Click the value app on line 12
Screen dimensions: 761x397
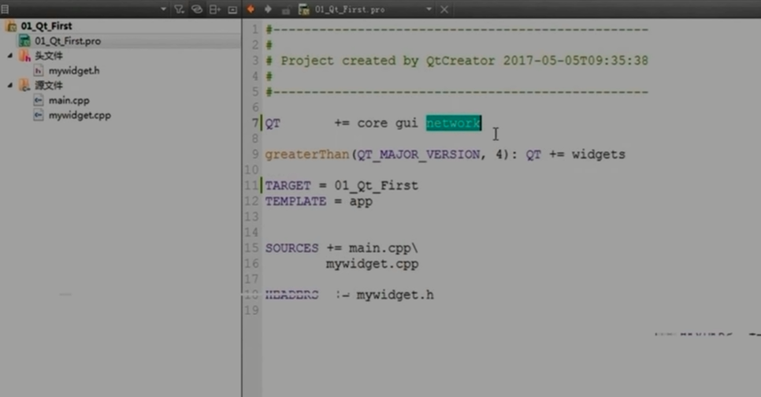(x=361, y=202)
